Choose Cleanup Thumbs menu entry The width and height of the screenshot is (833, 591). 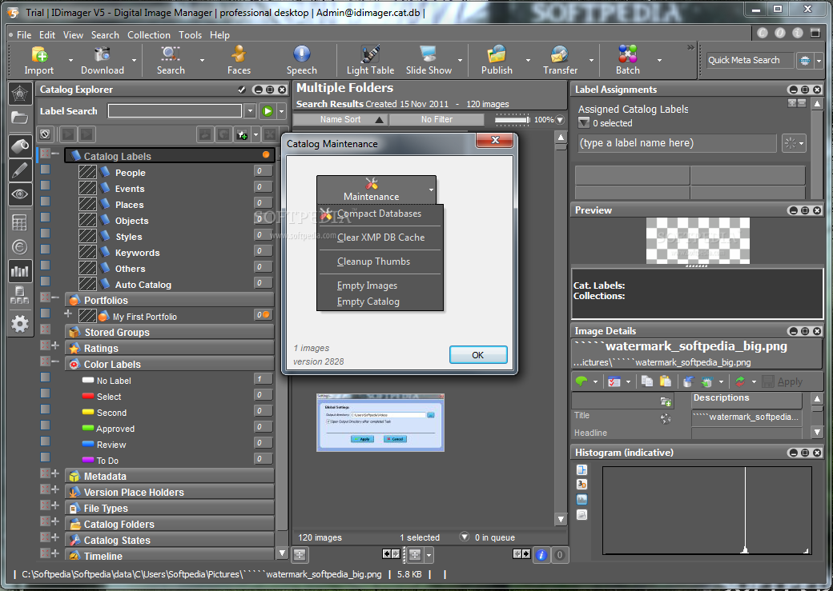(380, 261)
